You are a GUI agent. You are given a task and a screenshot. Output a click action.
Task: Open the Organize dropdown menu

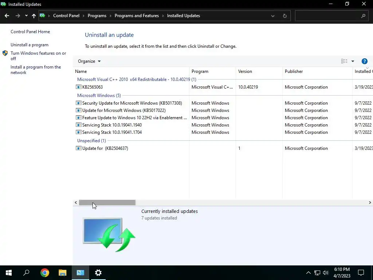[x=89, y=61]
